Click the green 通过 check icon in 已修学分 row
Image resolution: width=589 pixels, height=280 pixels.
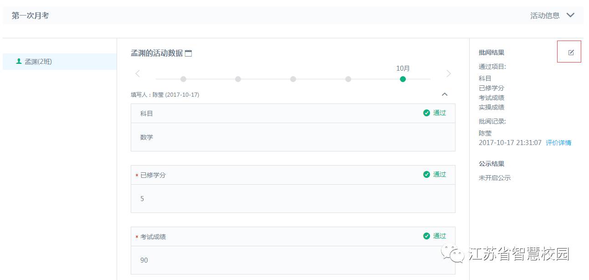[x=426, y=174]
